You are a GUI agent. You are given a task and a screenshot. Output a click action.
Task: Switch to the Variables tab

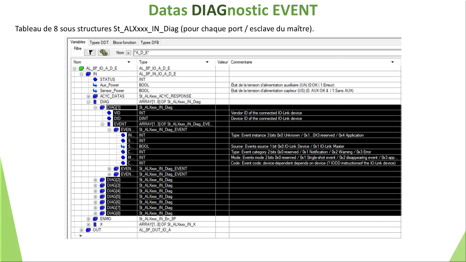78,42
